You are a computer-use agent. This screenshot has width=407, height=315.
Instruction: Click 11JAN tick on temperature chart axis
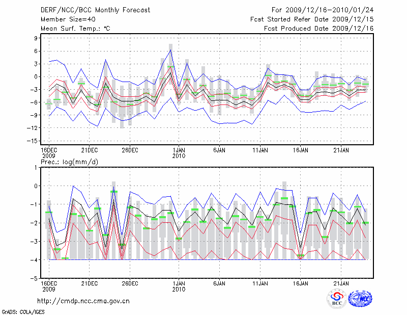click(260, 150)
